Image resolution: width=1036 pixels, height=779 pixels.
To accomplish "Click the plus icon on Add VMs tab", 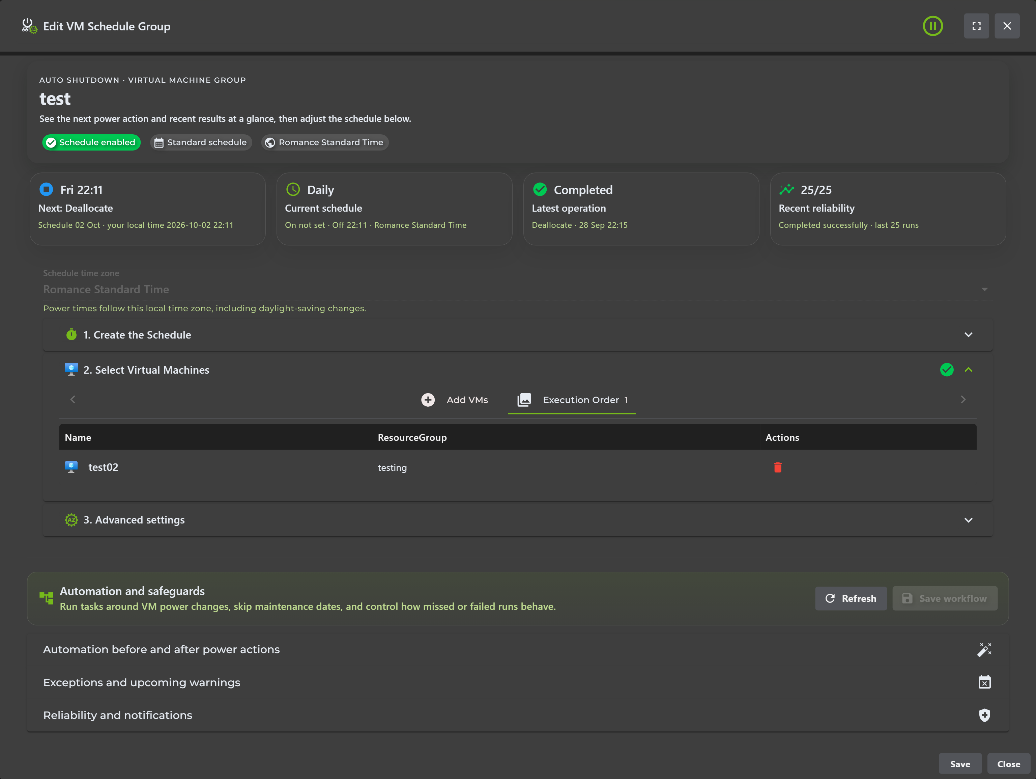I will coord(428,400).
